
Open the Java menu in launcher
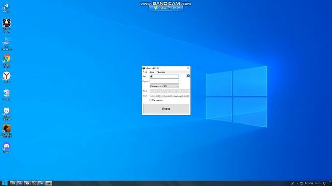[152, 72]
